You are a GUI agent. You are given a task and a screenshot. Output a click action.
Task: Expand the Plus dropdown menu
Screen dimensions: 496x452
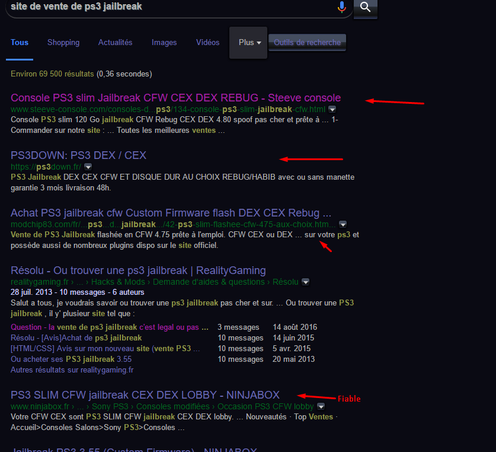pos(248,43)
